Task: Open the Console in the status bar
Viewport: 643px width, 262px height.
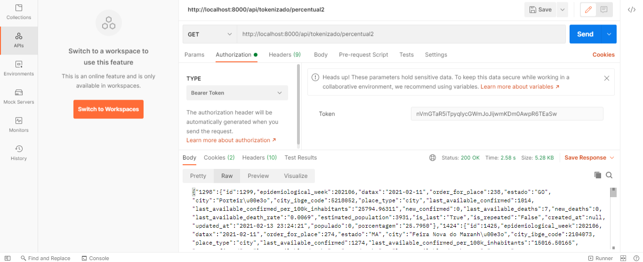Action: (95, 258)
